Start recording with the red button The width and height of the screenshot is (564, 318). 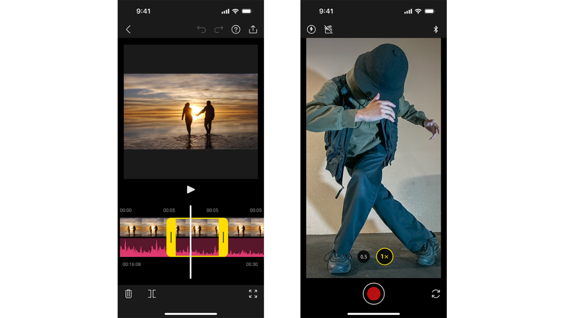tap(374, 294)
